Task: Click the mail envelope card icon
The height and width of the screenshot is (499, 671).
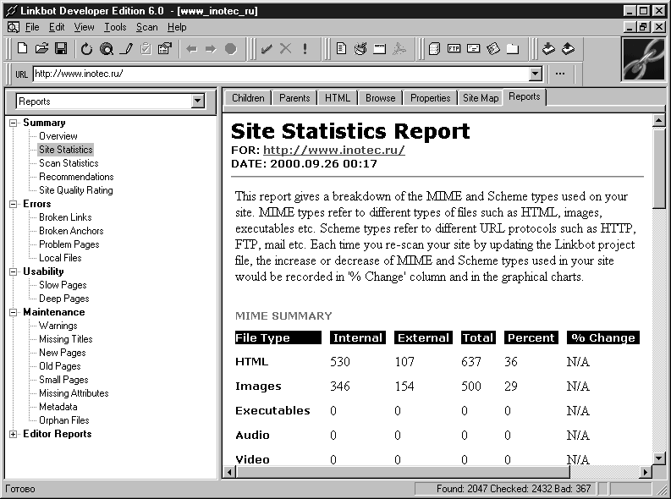Action: (x=473, y=48)
